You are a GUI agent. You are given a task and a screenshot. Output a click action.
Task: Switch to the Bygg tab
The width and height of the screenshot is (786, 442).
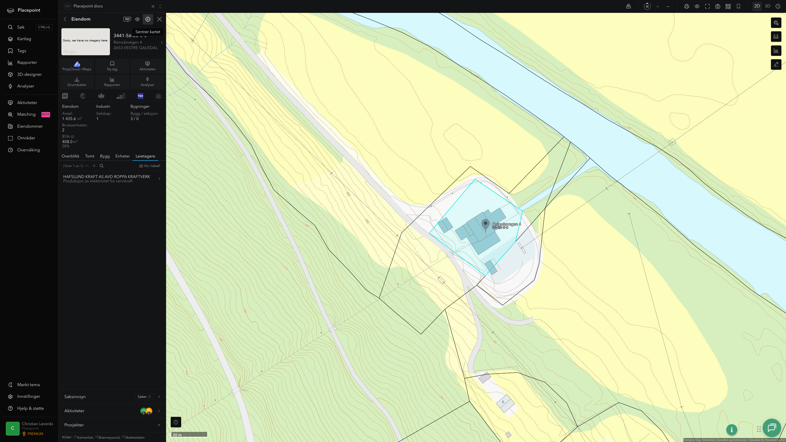coord(105,156)
